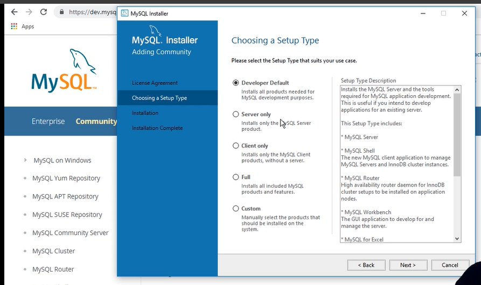
Task: Select Choosing a Setup Type step
Action: click(x=168, y=98)
